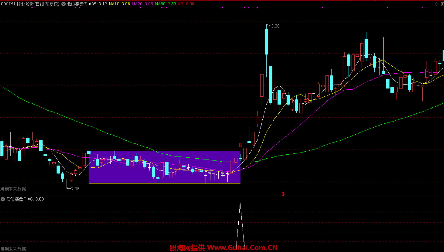Click the 低位横盘F sub-indicator name
444x252 pixels.
click(x=16, y=199)
